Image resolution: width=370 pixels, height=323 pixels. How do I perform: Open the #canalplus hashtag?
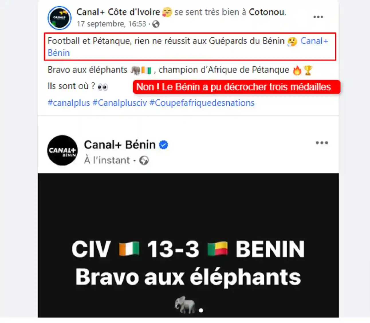(69, 103)
